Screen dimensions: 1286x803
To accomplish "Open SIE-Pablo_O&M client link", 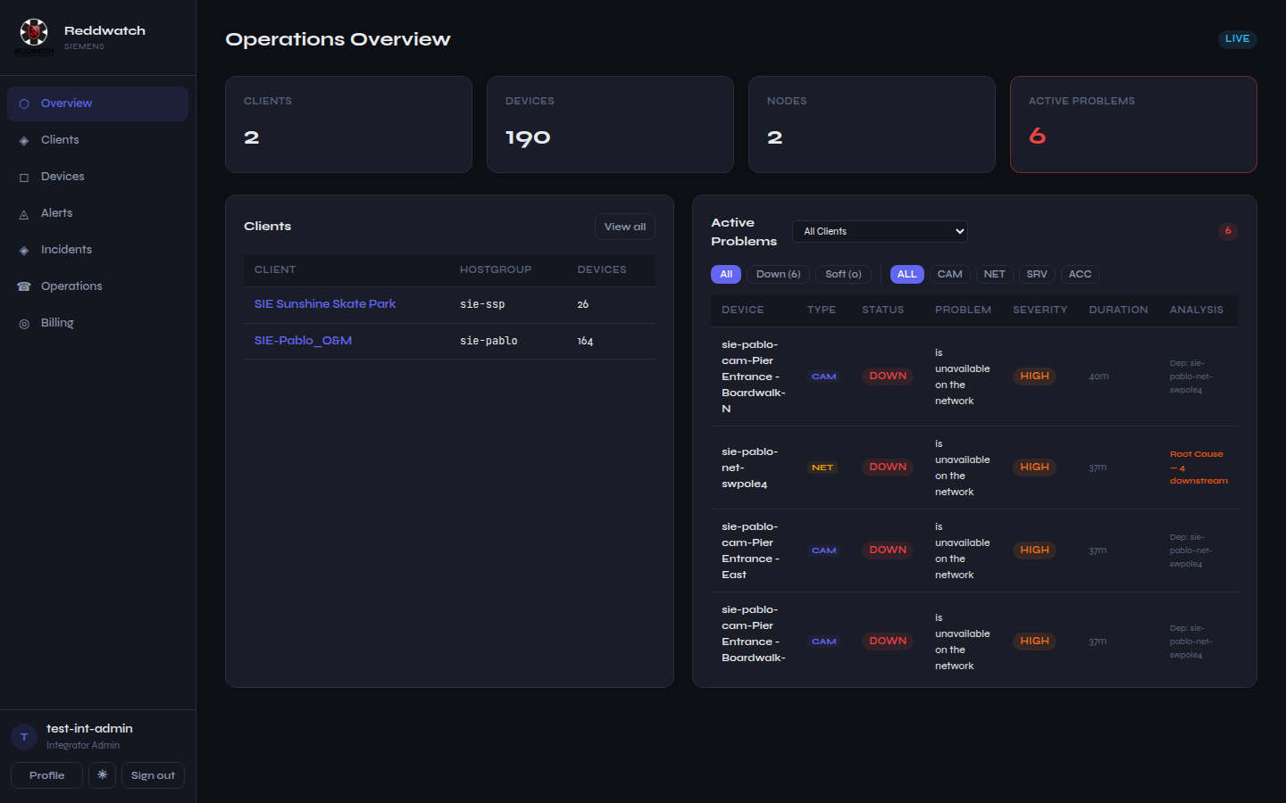I will [303, 341].
